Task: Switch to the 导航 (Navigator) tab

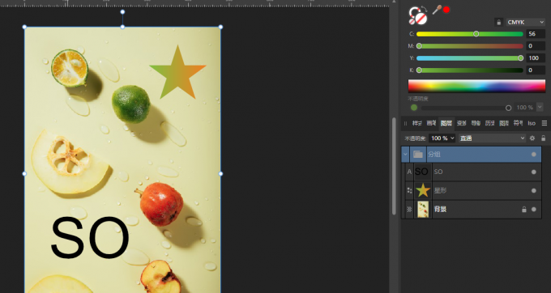Action: (x=476, y=123)
